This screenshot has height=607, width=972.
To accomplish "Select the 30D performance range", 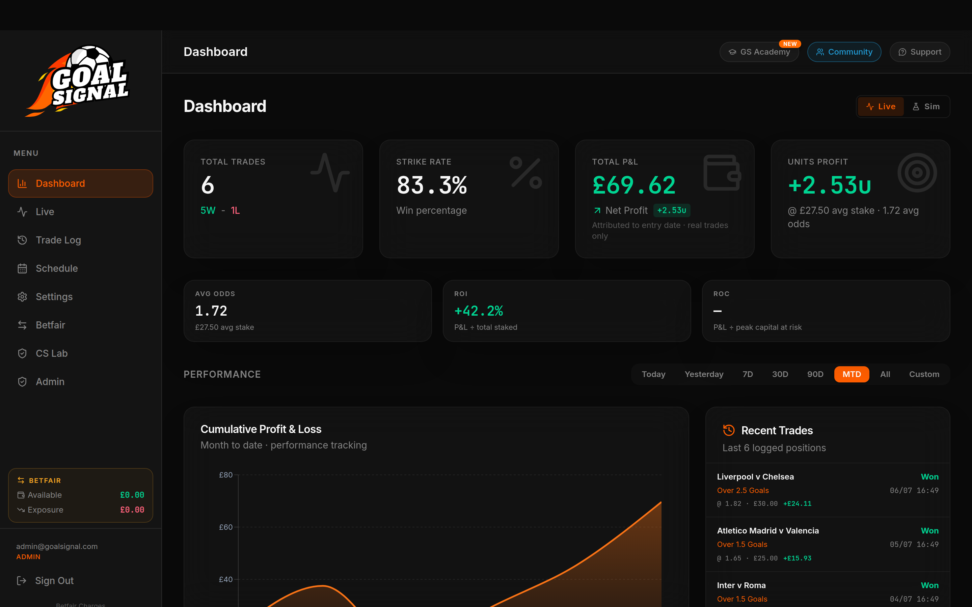I will (x=780, y=374).
